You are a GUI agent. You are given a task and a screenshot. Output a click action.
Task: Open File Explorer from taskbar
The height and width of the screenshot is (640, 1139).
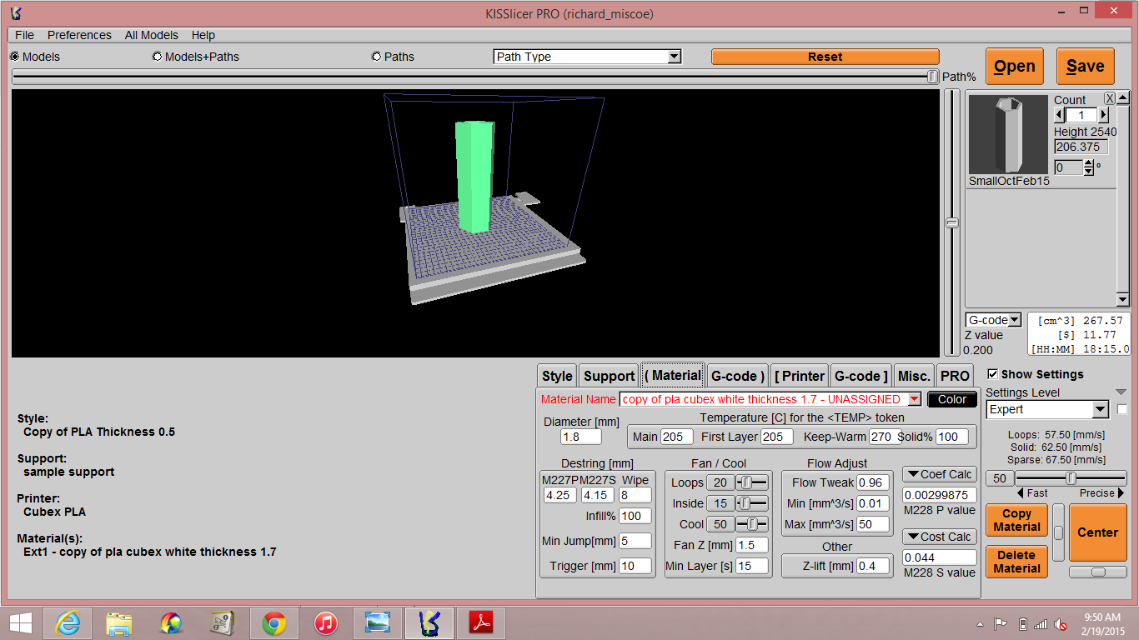[119, 623]
